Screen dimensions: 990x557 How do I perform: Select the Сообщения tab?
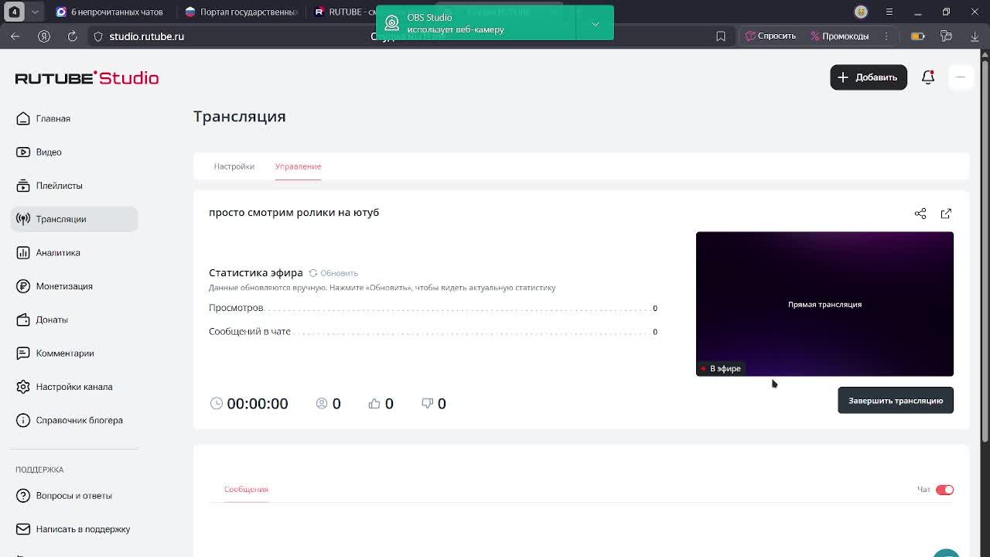(x=246, y=489)
